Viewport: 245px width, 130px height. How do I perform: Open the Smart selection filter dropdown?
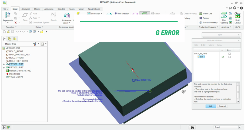[x=240, y=127]
